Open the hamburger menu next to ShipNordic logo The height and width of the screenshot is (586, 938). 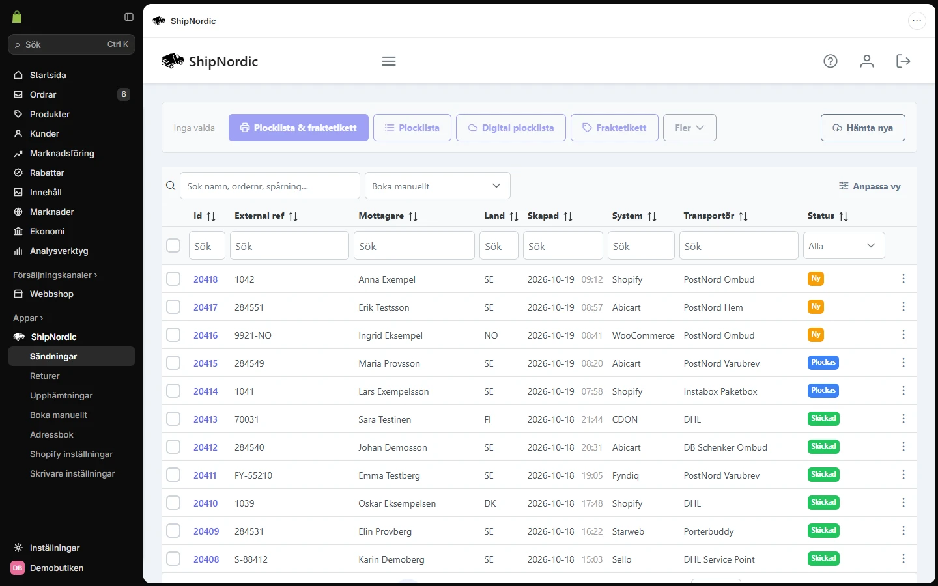[x=389, y=61]
